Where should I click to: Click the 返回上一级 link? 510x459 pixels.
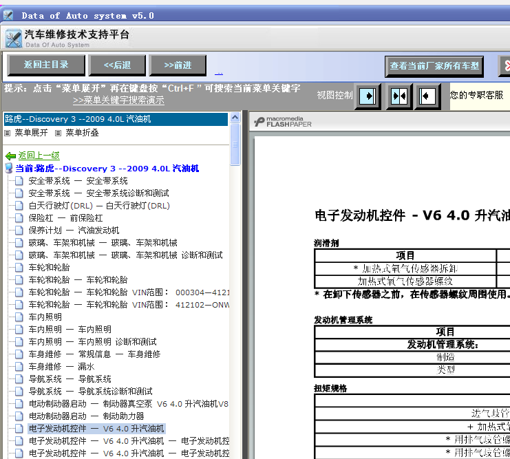click(x=39, y=156)
